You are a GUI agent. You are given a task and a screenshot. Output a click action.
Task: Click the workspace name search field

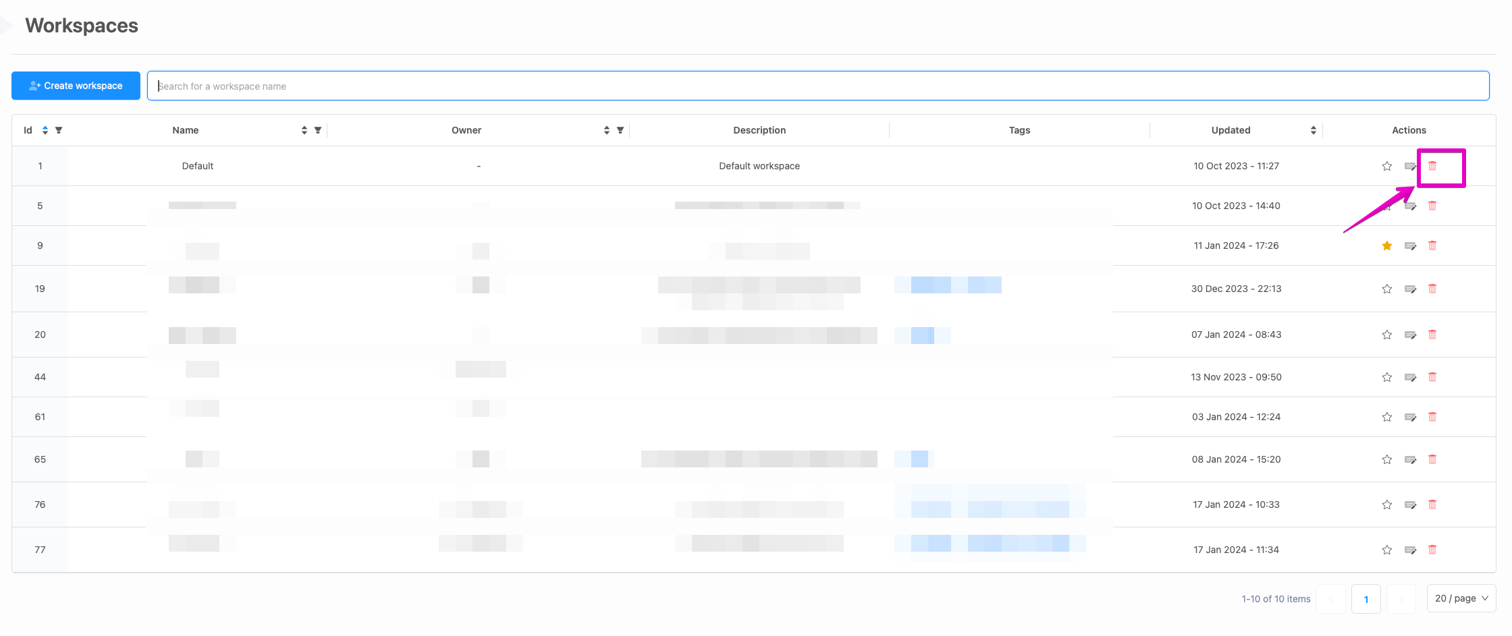[x=473, y=86]
